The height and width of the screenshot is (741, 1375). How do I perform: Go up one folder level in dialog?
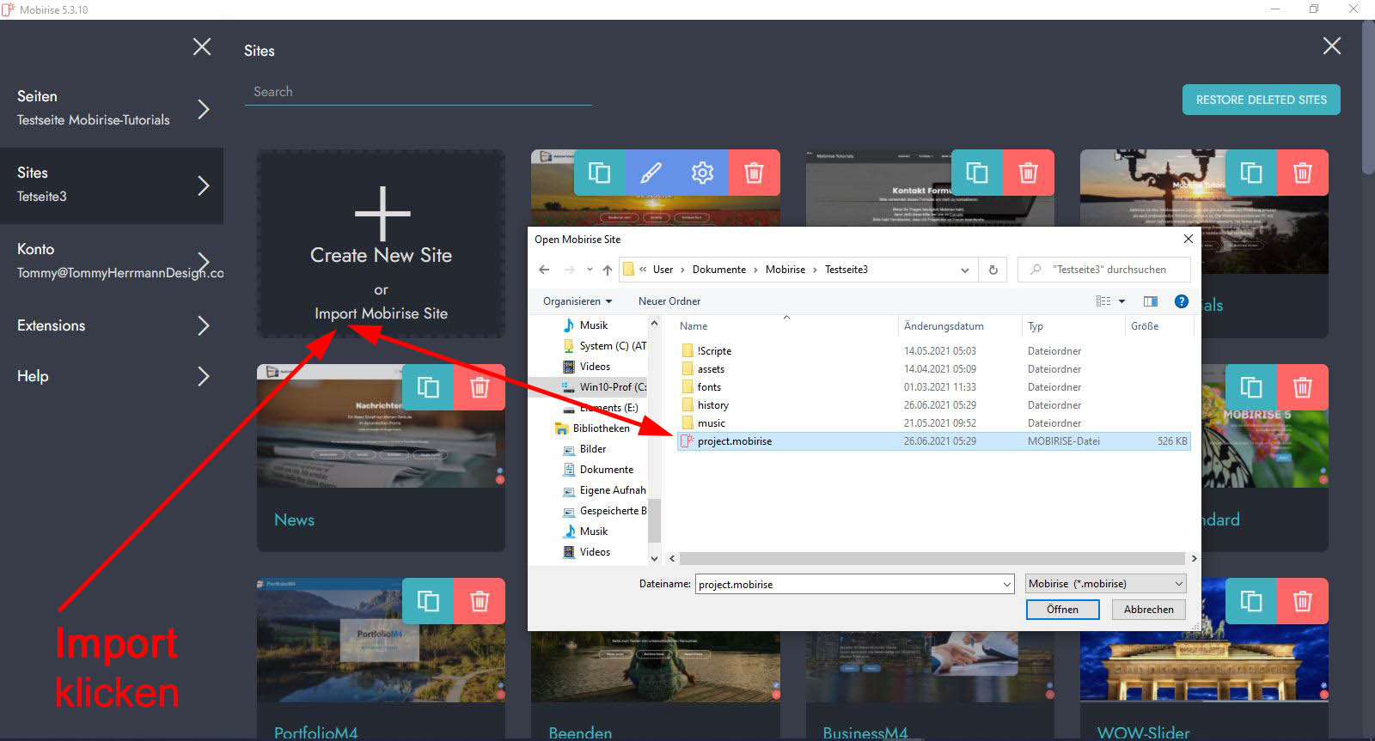(608, 270)
